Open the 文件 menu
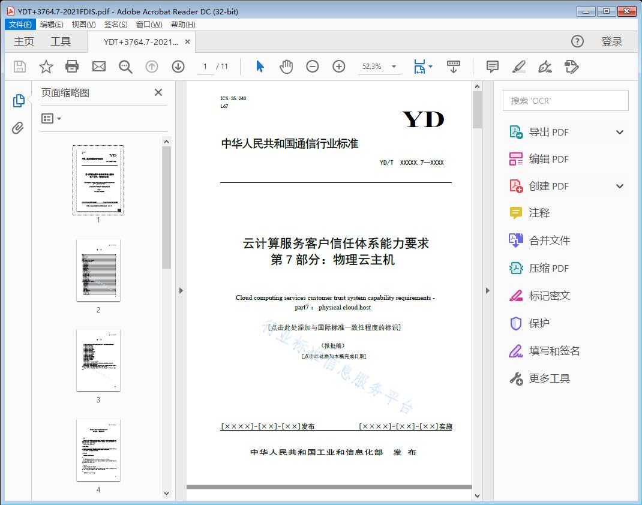This screenshot has height=505, width=642. [x=20, y=24]
